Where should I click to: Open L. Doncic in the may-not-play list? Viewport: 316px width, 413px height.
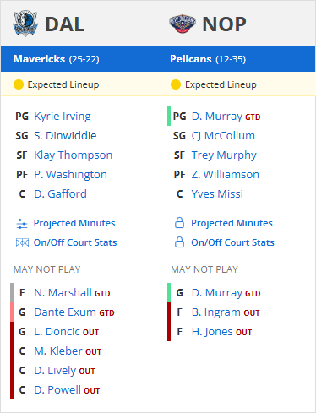pos(57,332)
